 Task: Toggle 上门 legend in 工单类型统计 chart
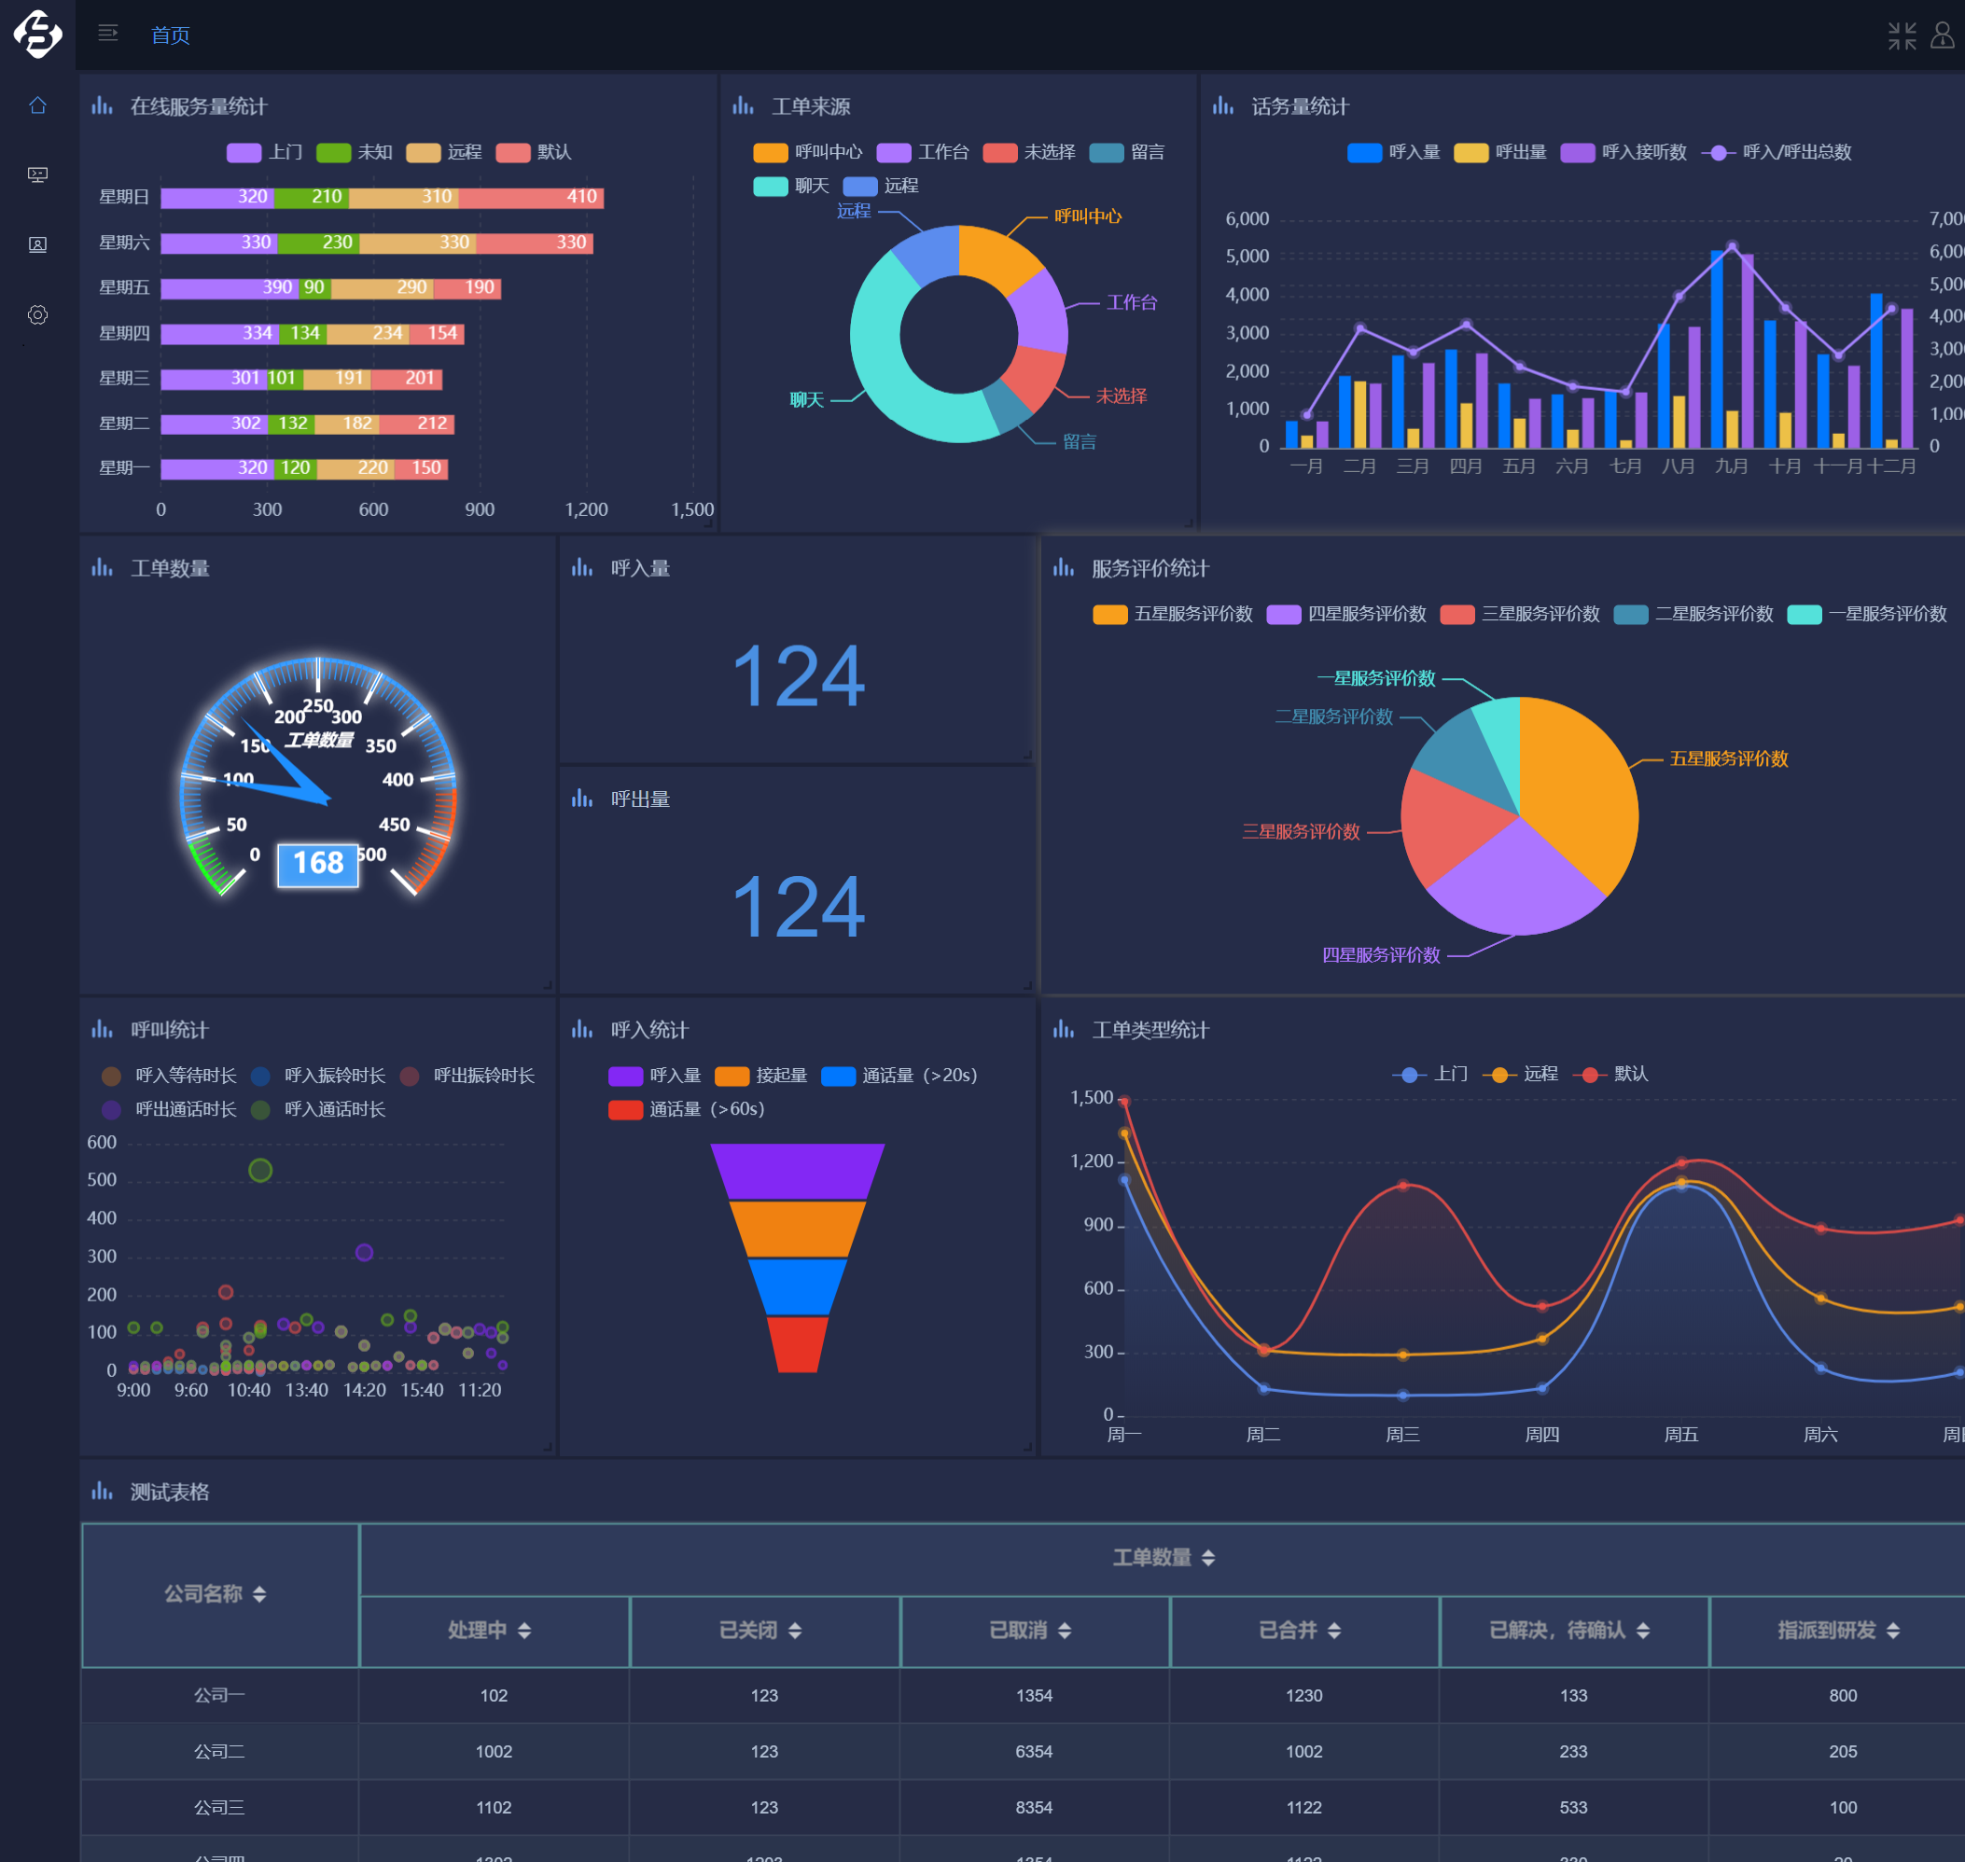[x=1429, y=1074]
